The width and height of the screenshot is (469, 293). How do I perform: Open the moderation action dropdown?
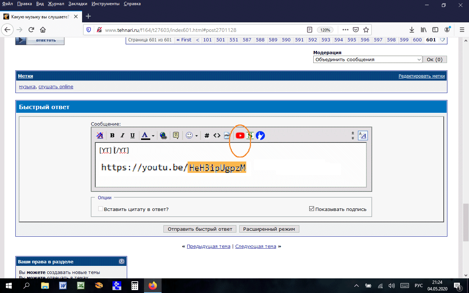click(368, 59)
